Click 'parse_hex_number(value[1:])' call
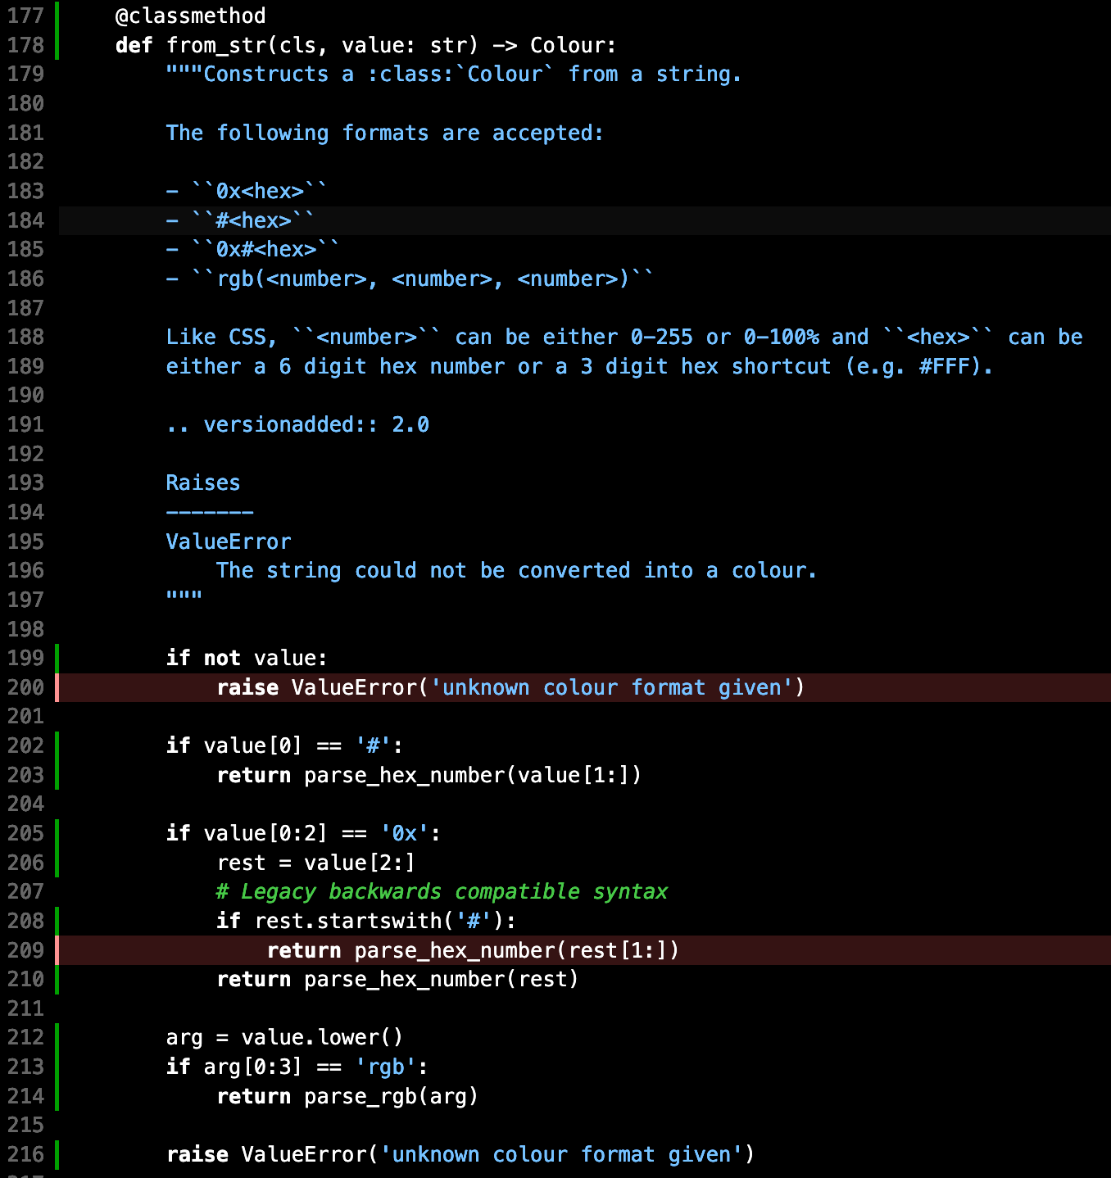Image resolution: width=1111 pixels, height=1178 pixels. [x=473, y=775]
